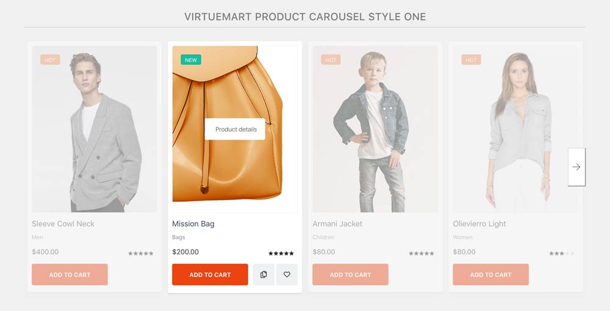Open the Armani Jacket product title link

coord(337,224)
